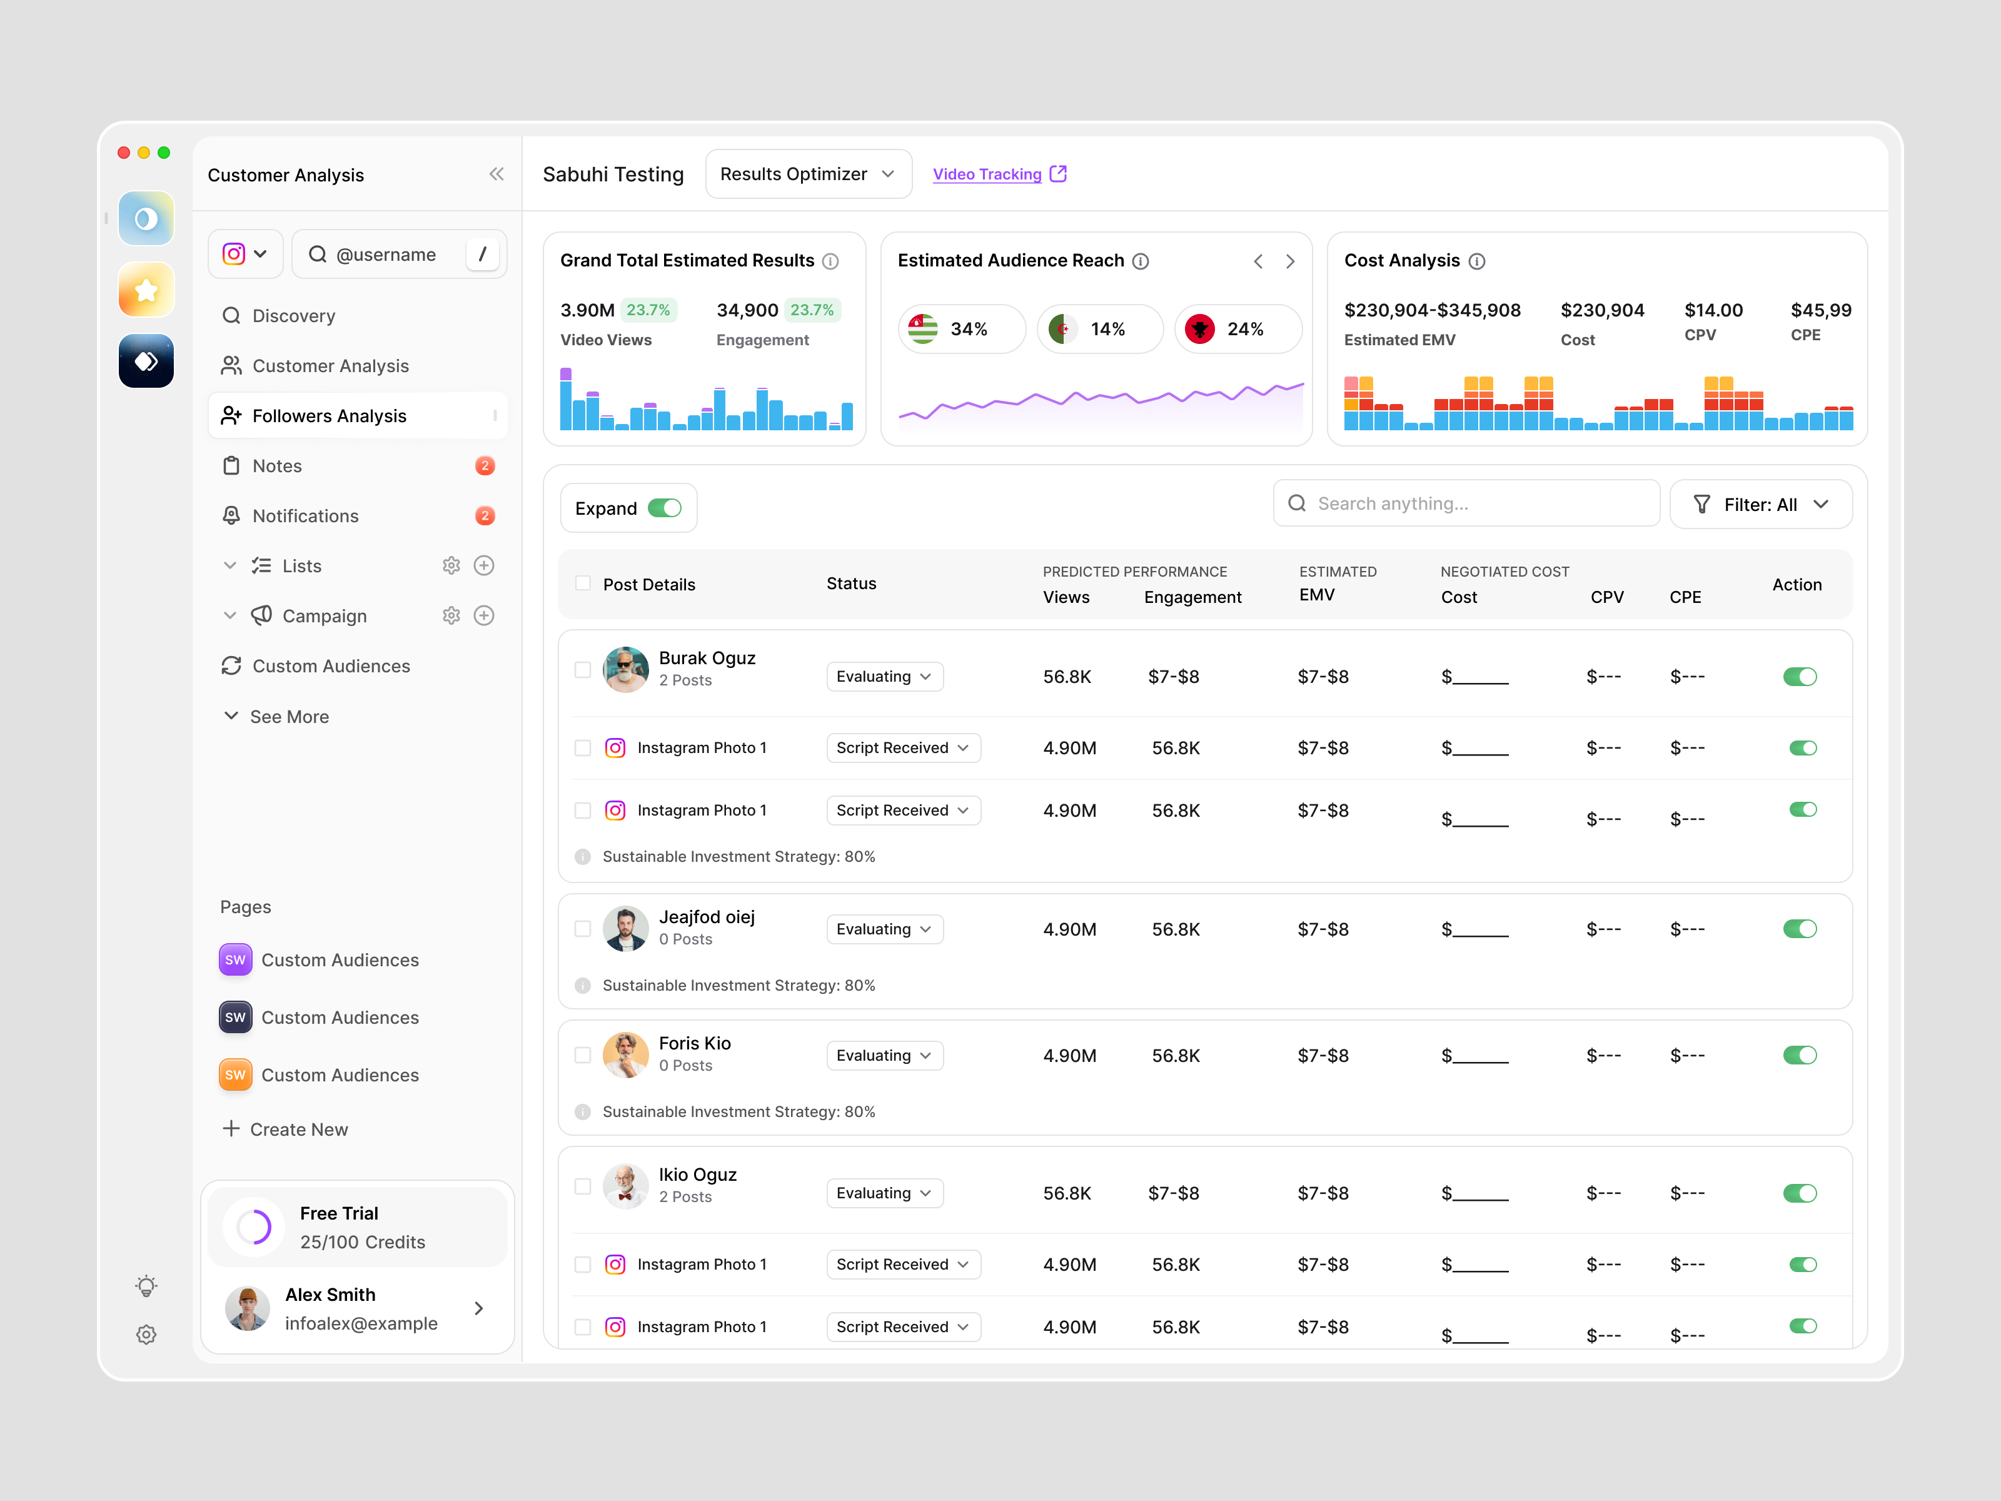Collapse the Lists tree in sidebar

231,565
